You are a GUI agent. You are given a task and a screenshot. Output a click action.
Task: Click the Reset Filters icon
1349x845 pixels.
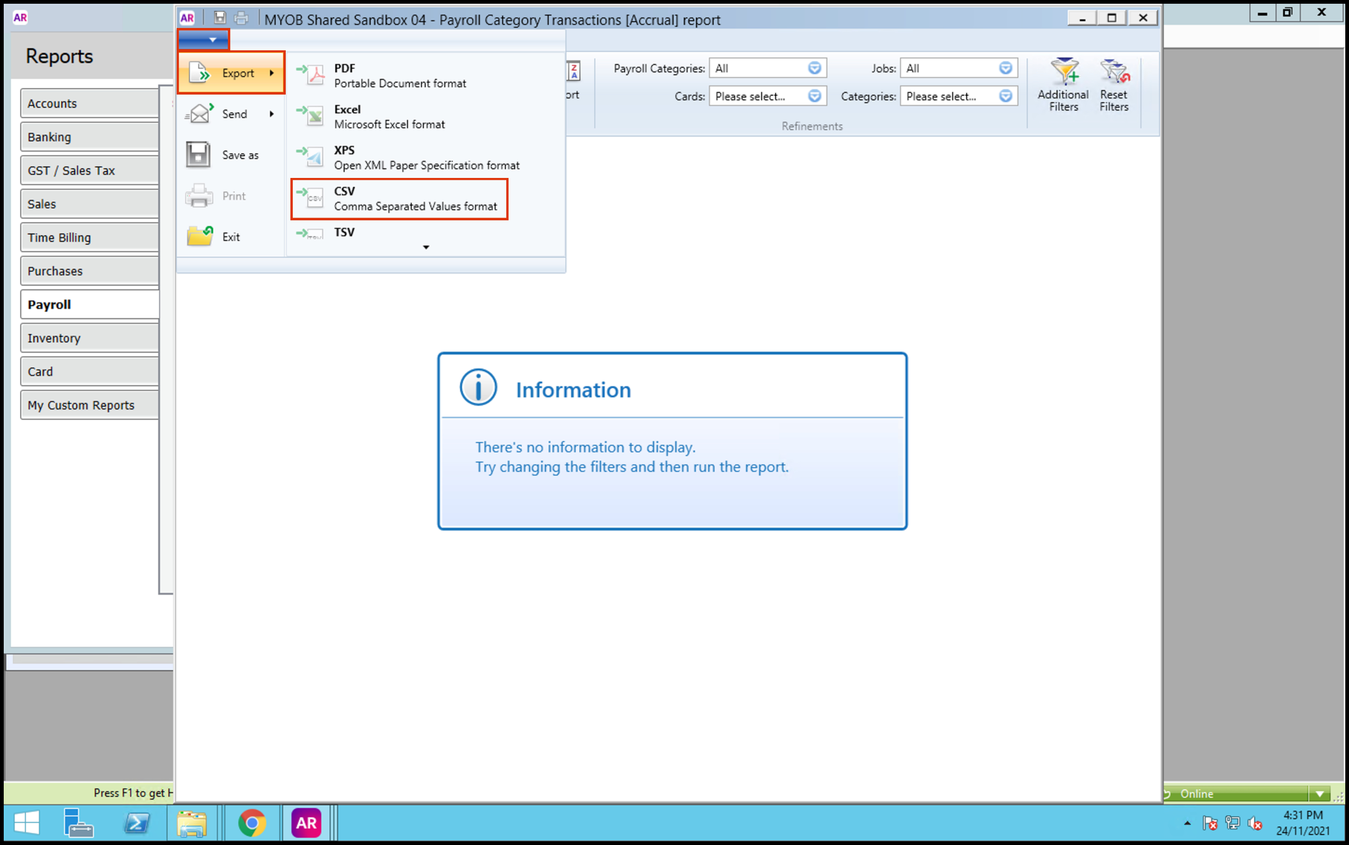1114,84
